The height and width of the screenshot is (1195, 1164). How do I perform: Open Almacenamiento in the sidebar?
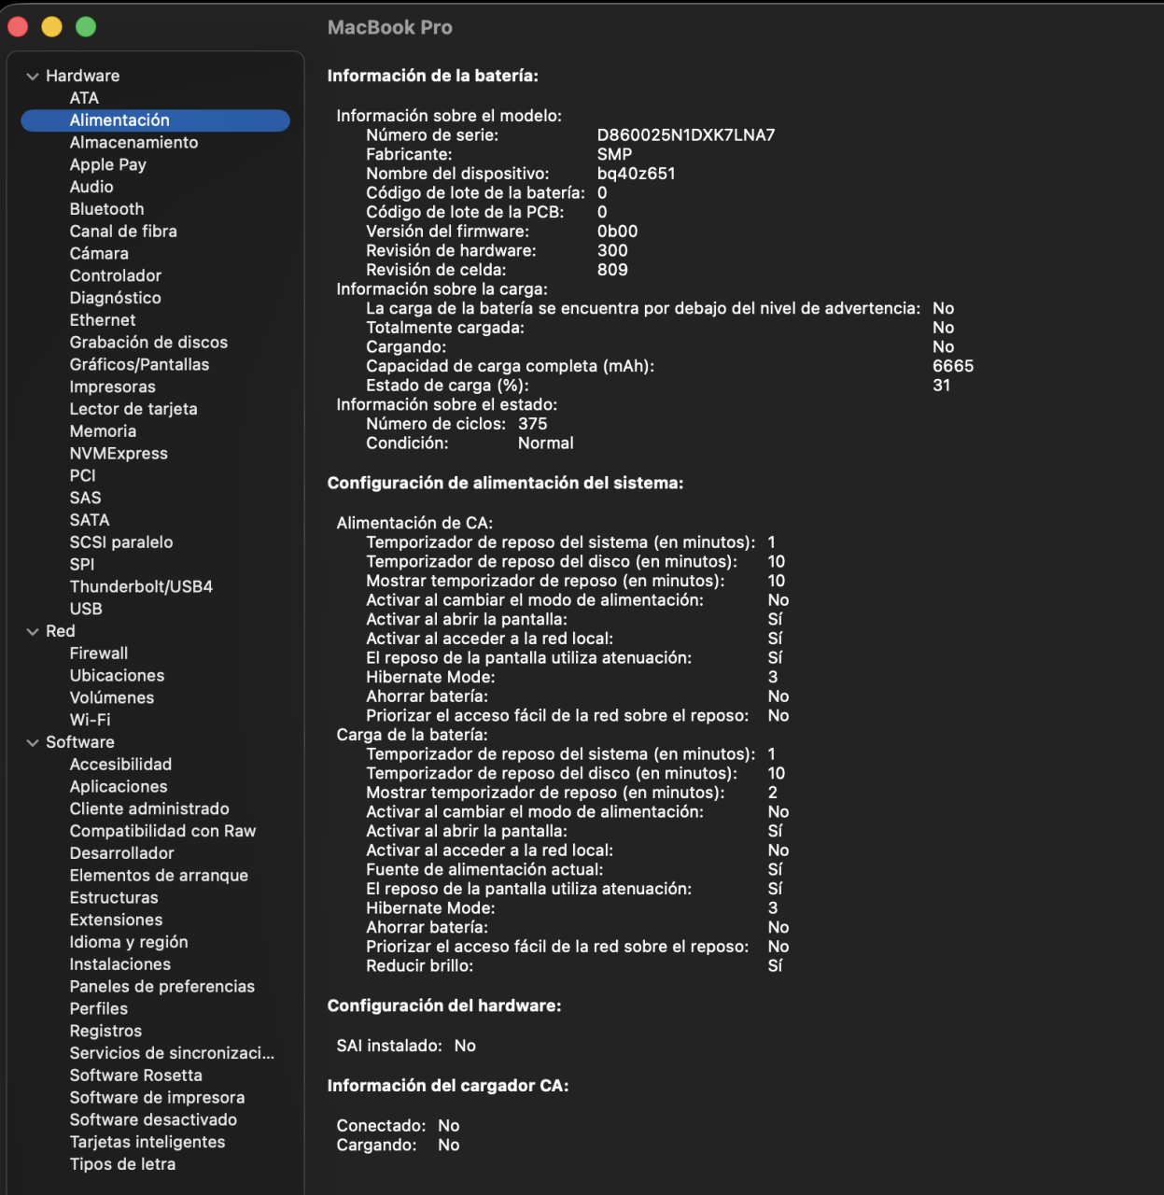tap(133, 143)
